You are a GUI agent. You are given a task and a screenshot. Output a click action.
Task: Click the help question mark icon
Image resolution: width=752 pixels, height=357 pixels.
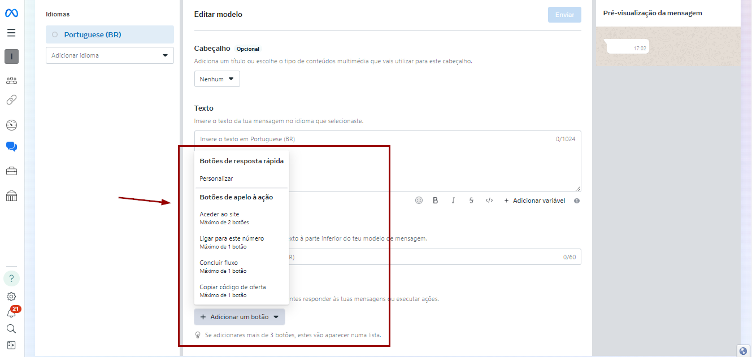[11, 278]
